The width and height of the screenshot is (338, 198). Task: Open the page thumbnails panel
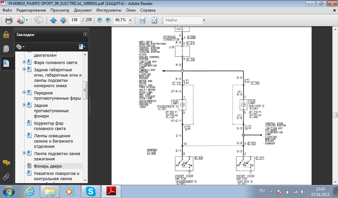pos(6,49)
